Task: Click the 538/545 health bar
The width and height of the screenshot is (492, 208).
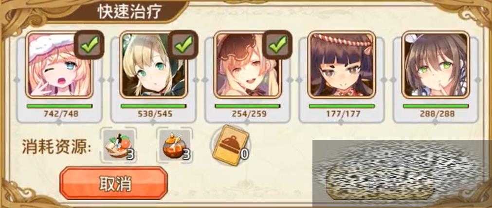Action: point(153,106)
